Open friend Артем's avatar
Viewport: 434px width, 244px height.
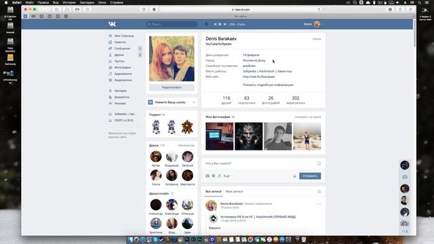156,157
